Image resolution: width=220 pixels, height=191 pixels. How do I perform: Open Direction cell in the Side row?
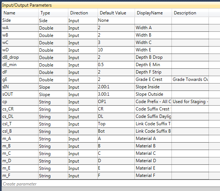tap(83, 20)
